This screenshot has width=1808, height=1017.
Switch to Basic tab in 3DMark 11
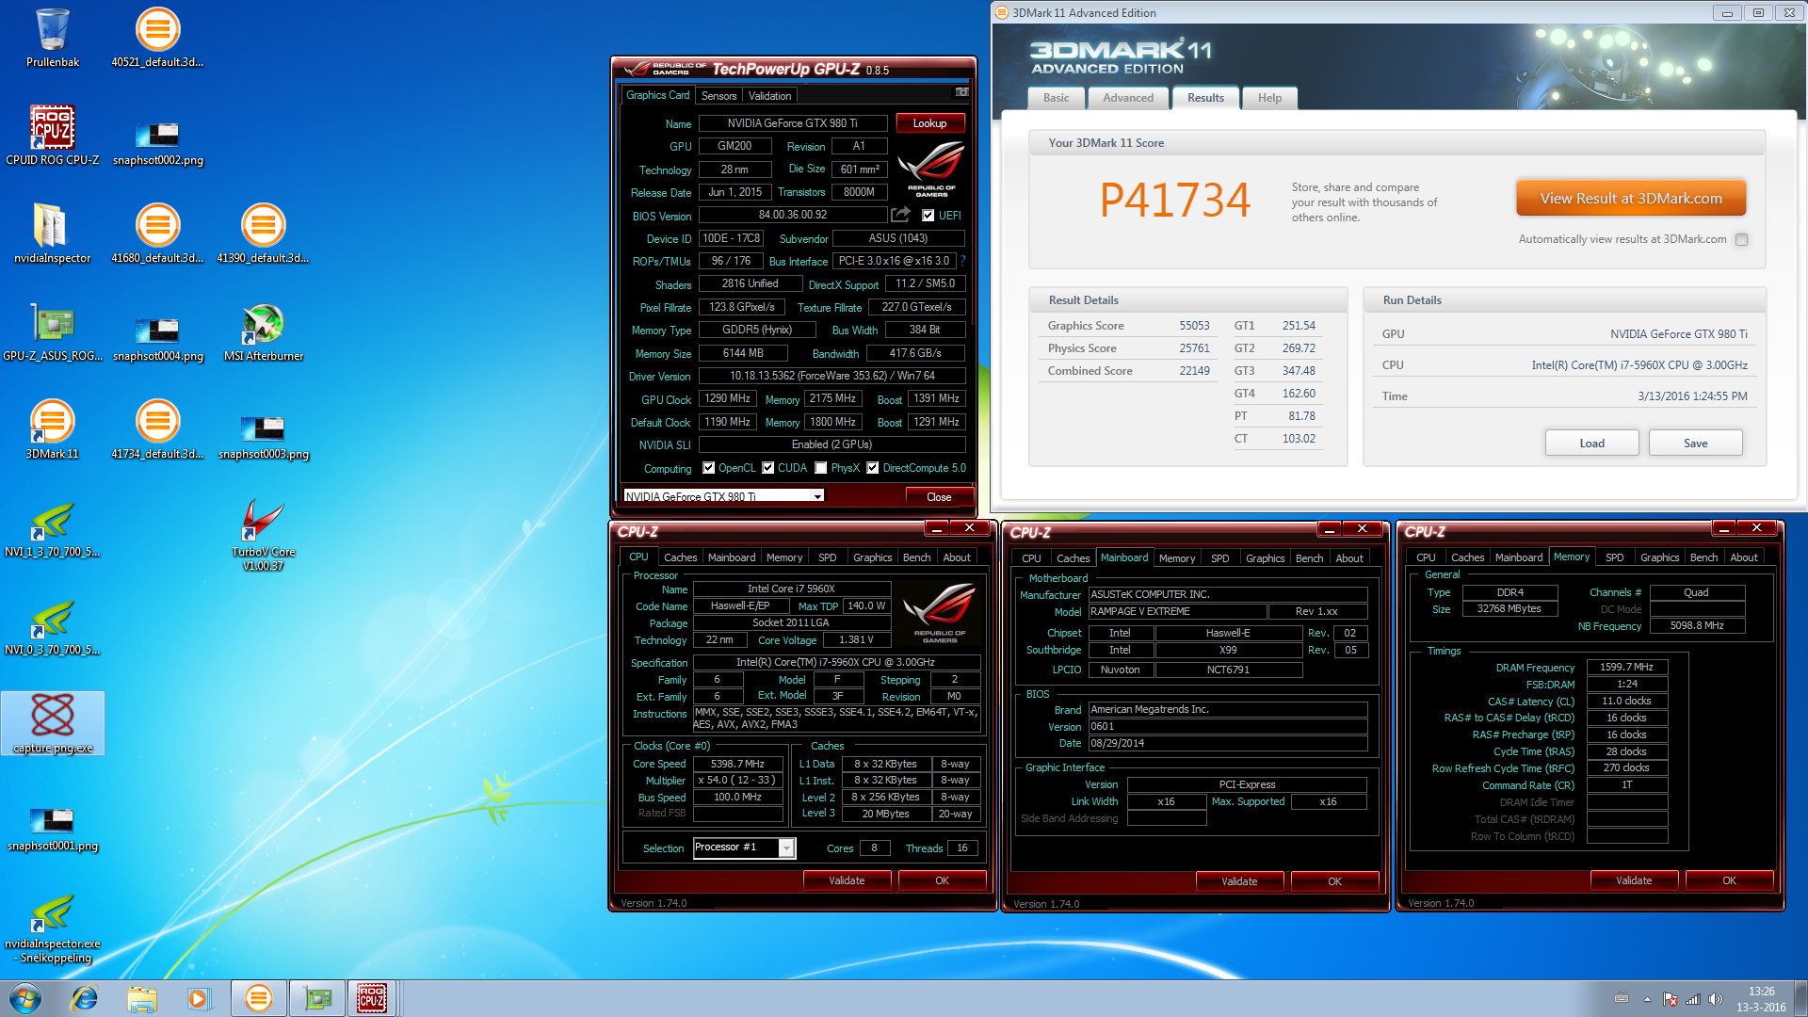coord(1057,98)
